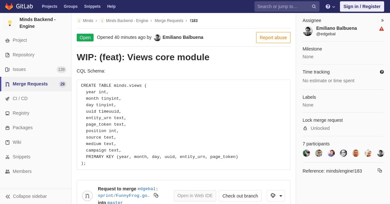Click the search magnifier icon

click(314, 6)
